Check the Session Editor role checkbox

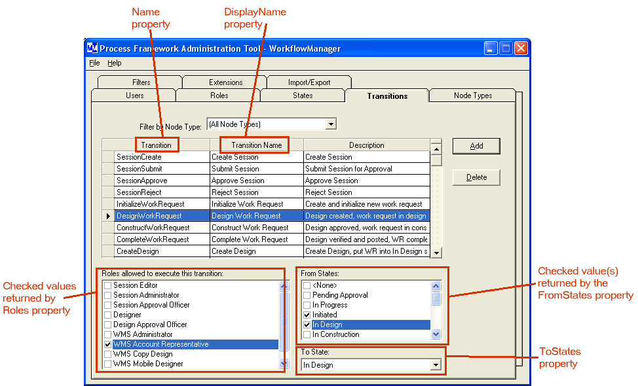[108, 285]
